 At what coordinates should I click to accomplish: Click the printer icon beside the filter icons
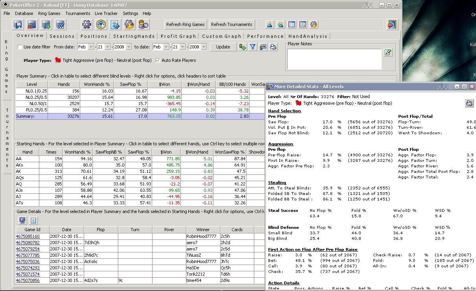(273, 47)
